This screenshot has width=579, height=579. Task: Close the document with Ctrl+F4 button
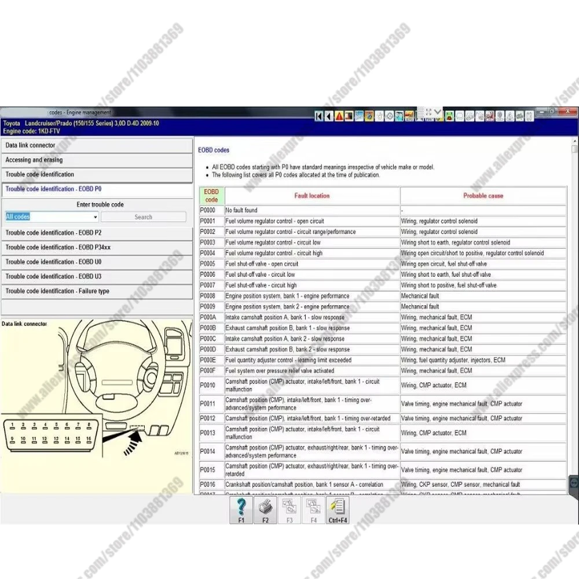[x=338, y=510]
